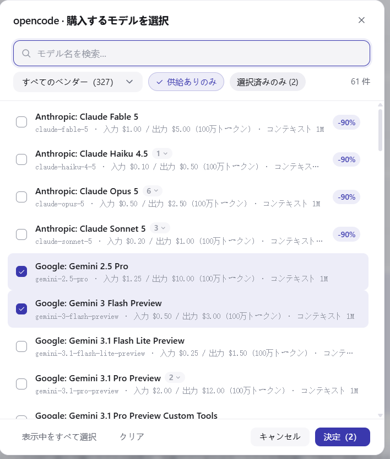
Task: Click the claude-opus-5 pricing details text
Action: [178, 204]
